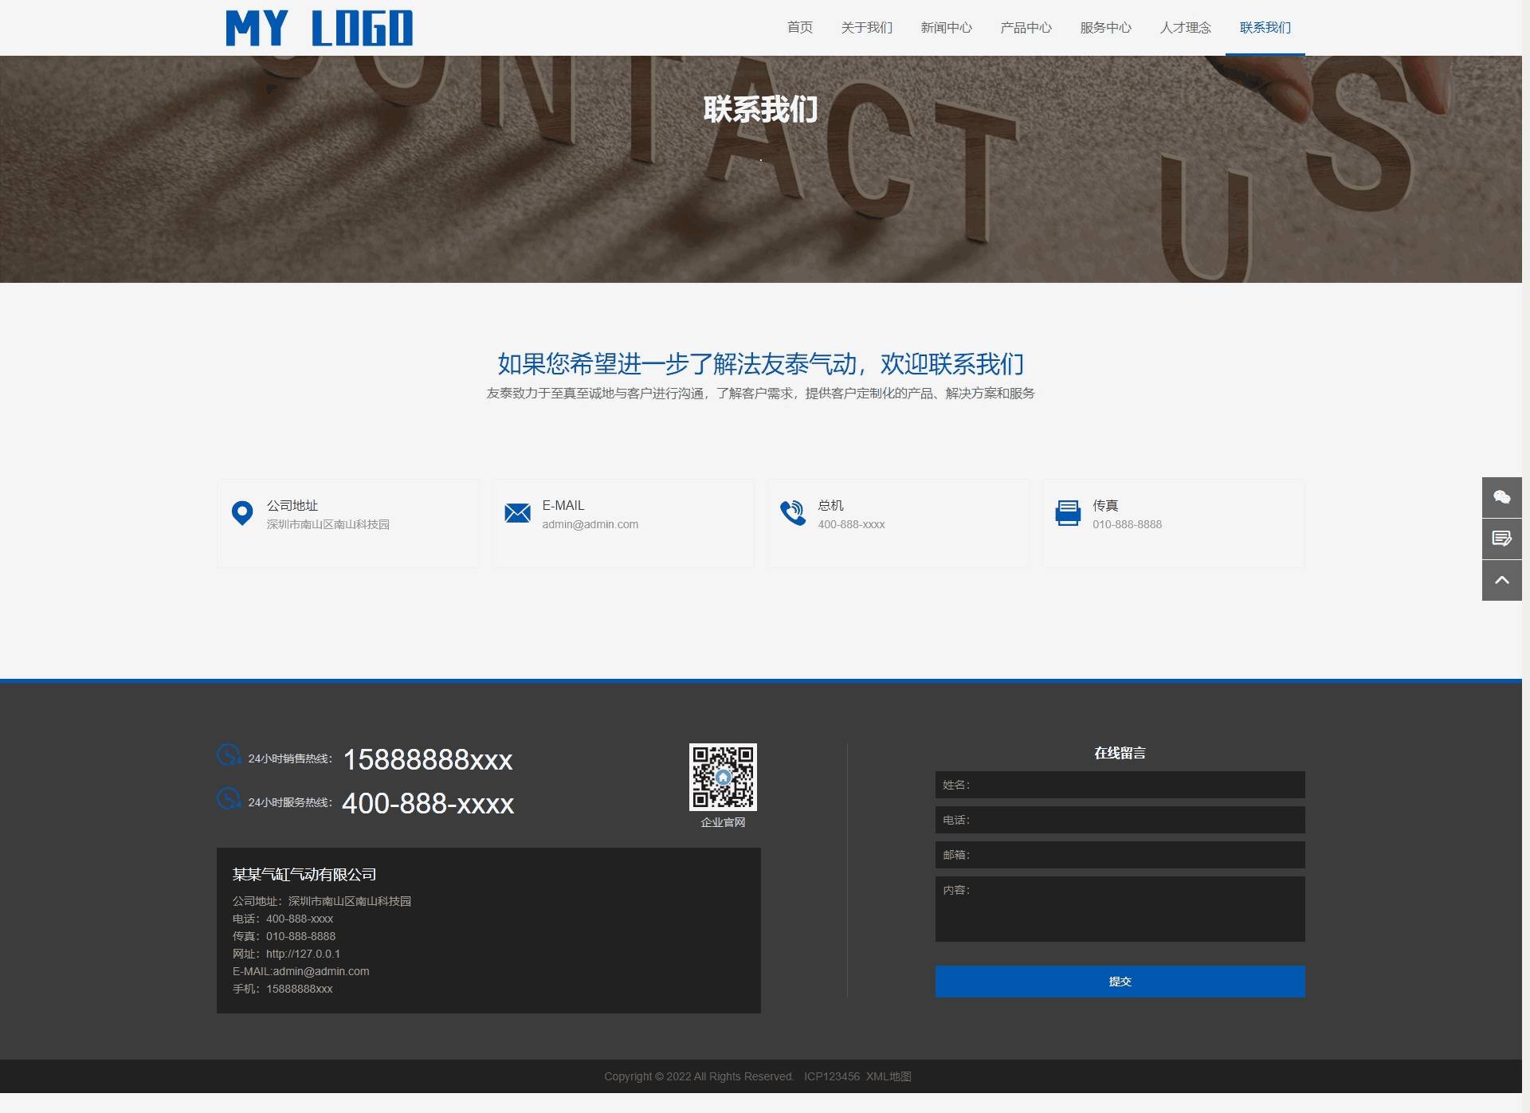The width and height of the screenshot is (1530, 1113).
Task: Click the E-MAIL card title
Action: (x=563, y=506)
